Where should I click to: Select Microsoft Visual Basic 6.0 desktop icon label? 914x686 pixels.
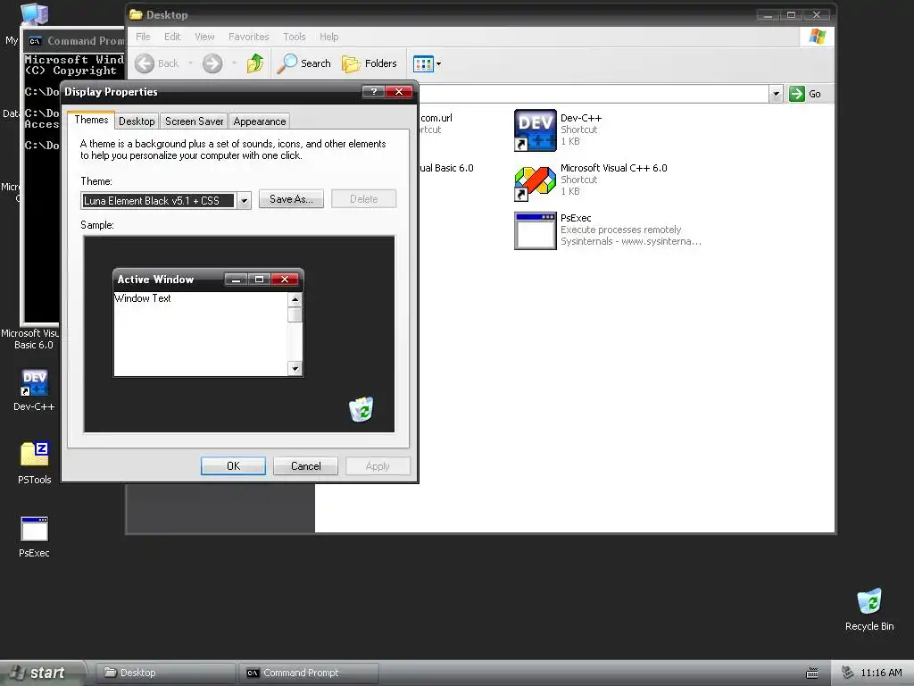[x=29, y=339]
